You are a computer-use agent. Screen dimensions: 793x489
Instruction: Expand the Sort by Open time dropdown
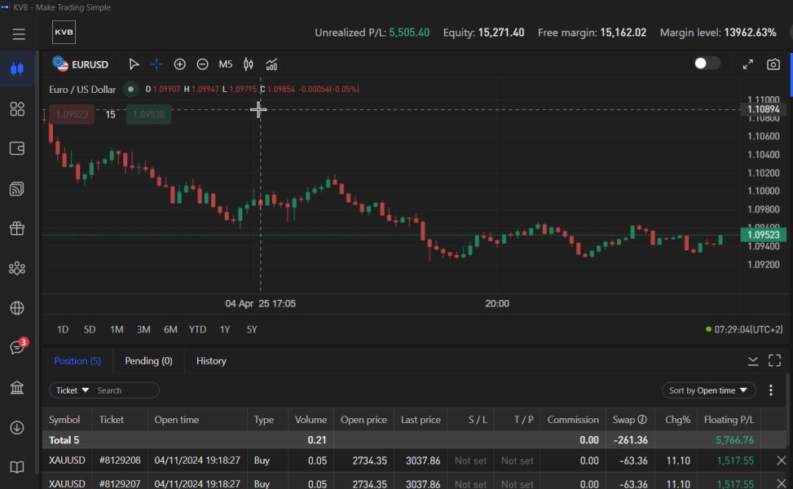[707, 390]
